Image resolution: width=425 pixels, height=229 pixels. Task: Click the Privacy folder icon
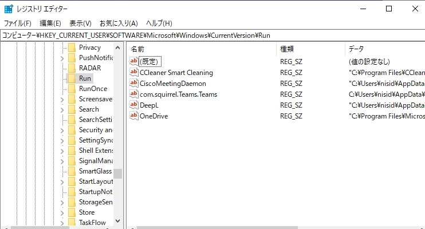72,48
